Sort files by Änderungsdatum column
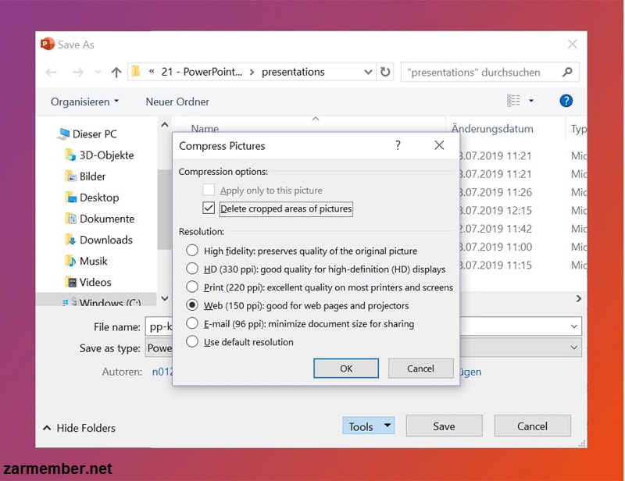The height and width of the screenshot is (481, 625). [492, 129]
